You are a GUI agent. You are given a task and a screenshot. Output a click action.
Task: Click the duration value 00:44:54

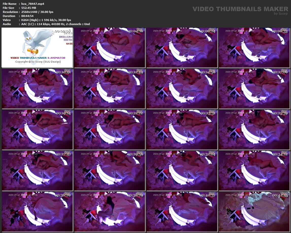pyautogui.click(x=27, y=16)
